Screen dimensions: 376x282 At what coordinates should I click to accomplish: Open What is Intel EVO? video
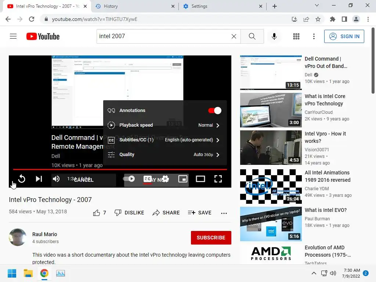click(326, 210)
